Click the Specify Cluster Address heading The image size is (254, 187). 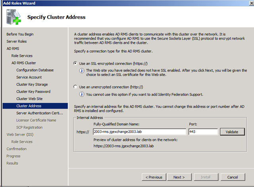click(56, 17)
